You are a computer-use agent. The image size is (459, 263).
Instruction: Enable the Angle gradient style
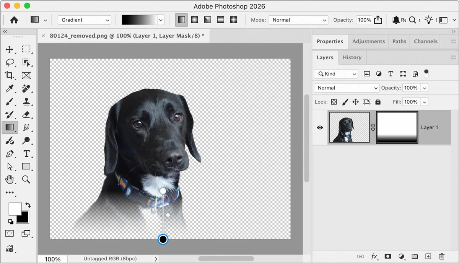(207, 20)
